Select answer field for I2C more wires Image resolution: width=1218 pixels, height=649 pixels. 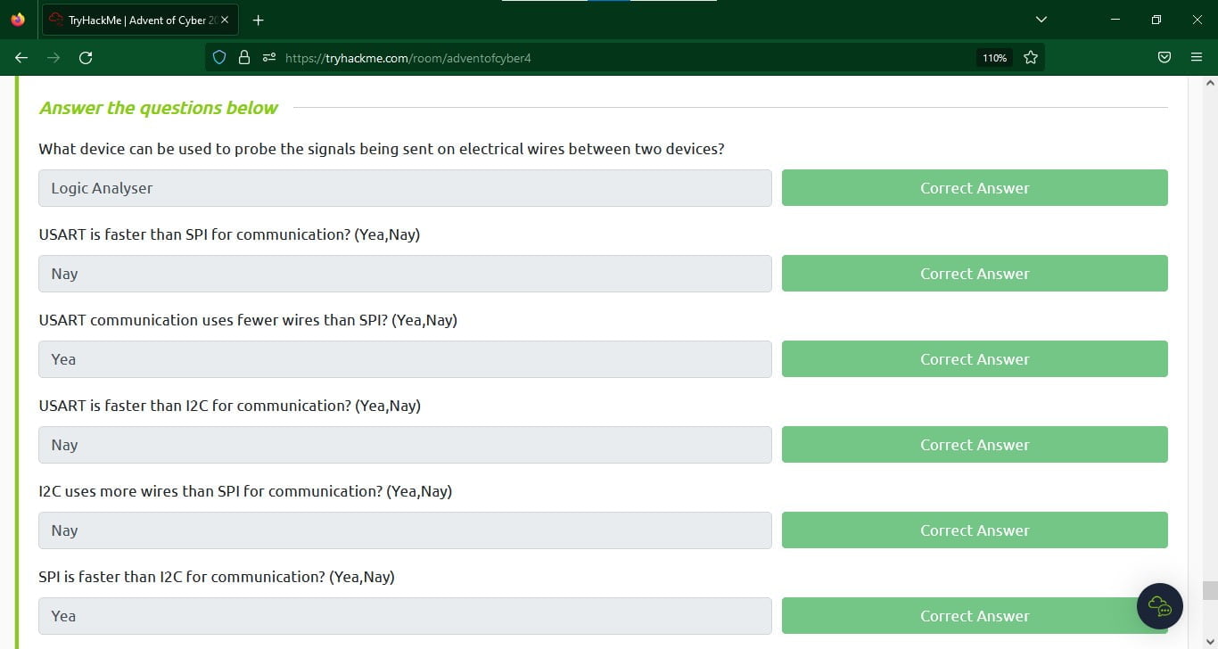[x=405, y=530]
